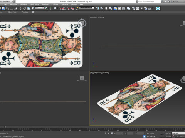This screenshot has height=138, width=185.
Task: Select the Select Object tool
Action: 3,8
